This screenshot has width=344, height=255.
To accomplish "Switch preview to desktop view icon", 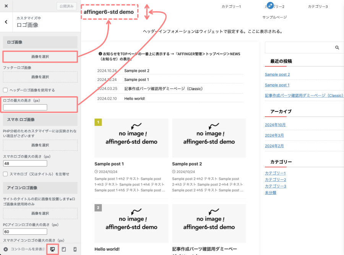I will [x=52, y=249].
